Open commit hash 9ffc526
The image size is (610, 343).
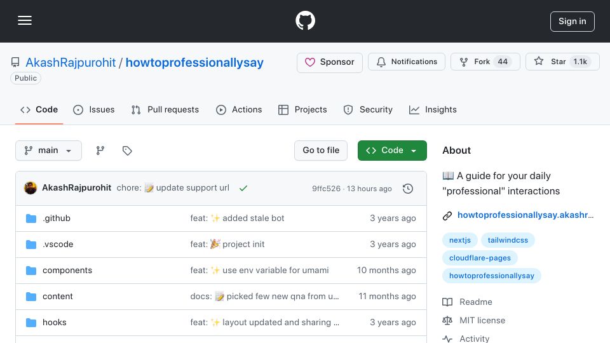[326, 189]
